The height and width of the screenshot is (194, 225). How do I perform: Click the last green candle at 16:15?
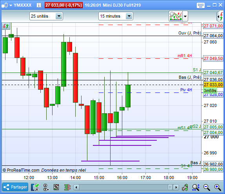(x=128, y=96)
